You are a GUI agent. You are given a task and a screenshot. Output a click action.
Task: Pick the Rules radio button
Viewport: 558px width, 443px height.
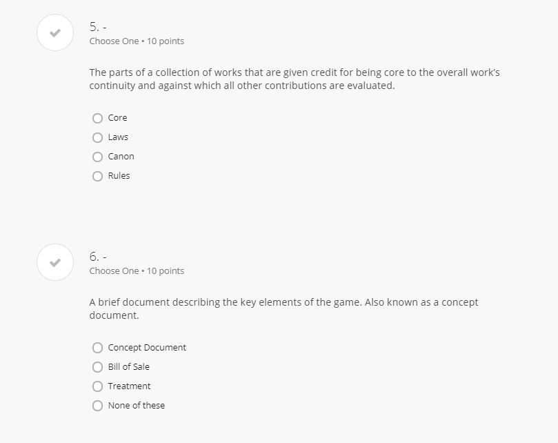point(97,176)
